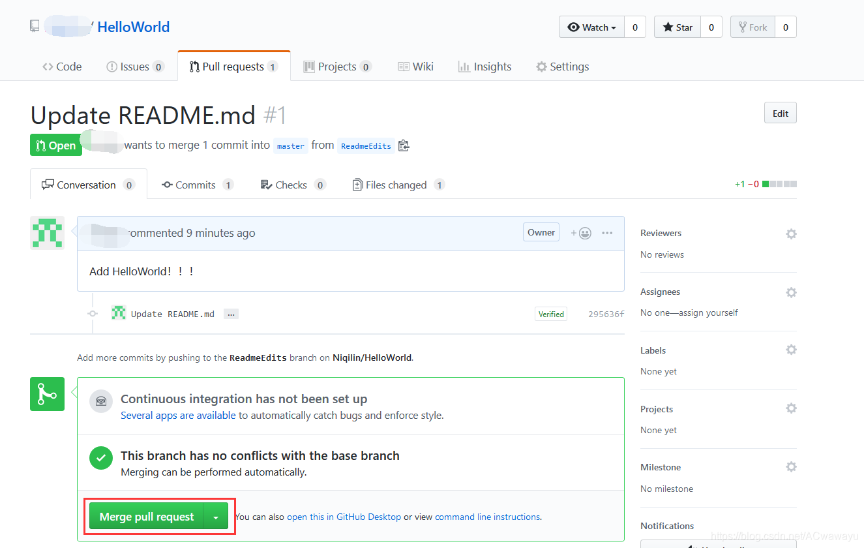Open the Milestone gear settings

click(x=791, y=467)
